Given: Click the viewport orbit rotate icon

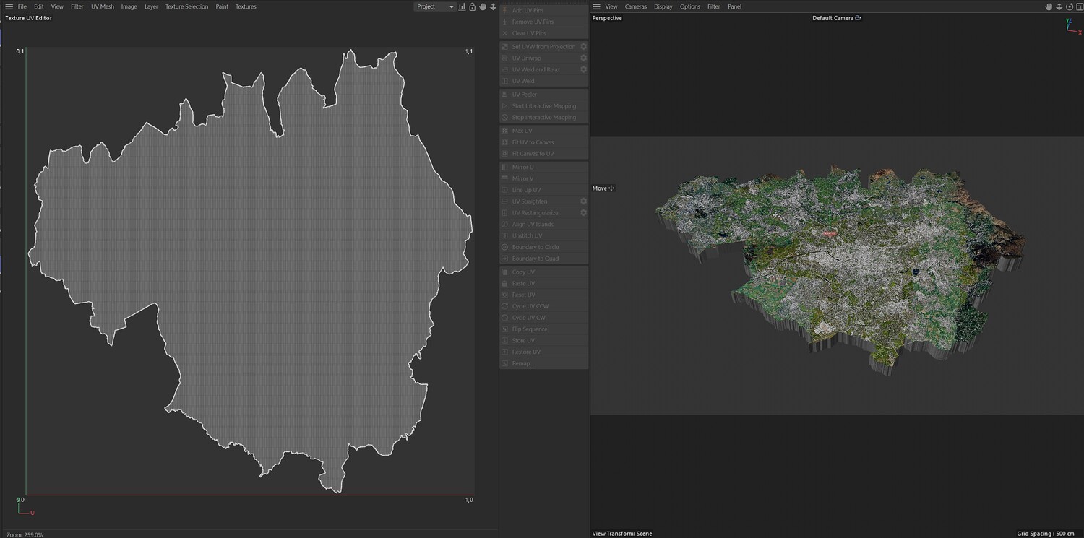Looking at the screenshot, I should [x=1069, y=6].
